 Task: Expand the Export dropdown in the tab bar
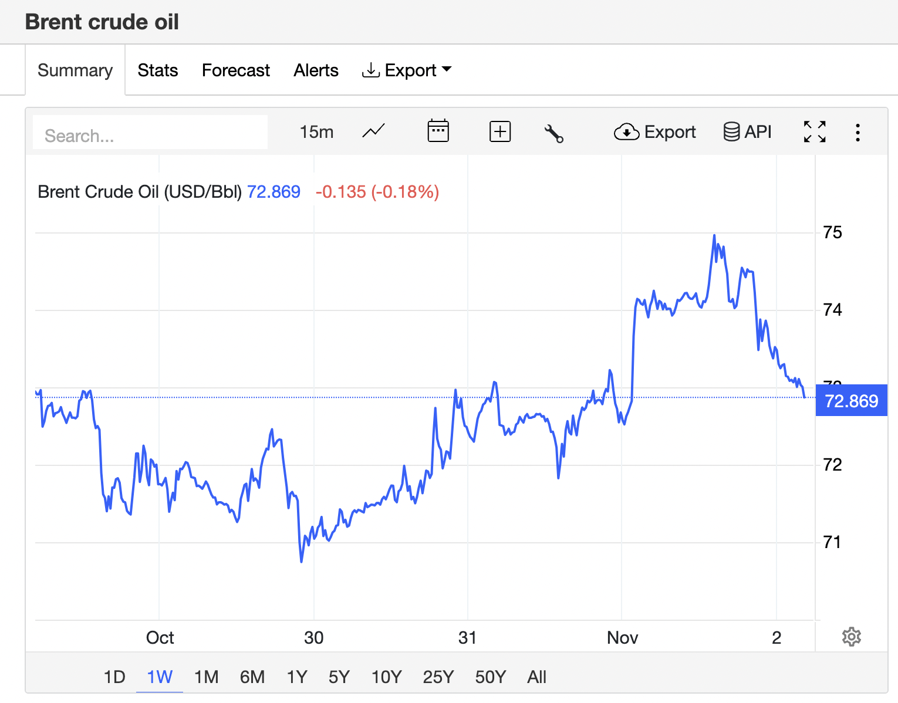(407, 70)
